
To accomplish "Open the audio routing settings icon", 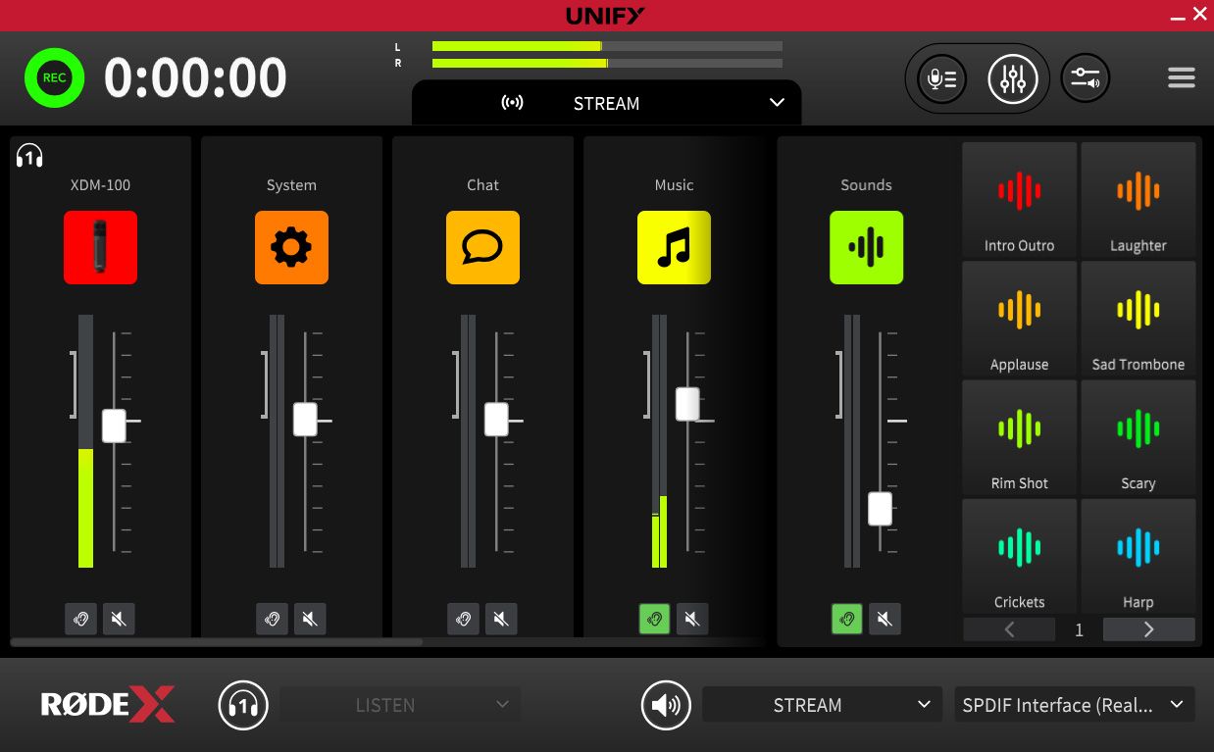I will click(1086, 78).
